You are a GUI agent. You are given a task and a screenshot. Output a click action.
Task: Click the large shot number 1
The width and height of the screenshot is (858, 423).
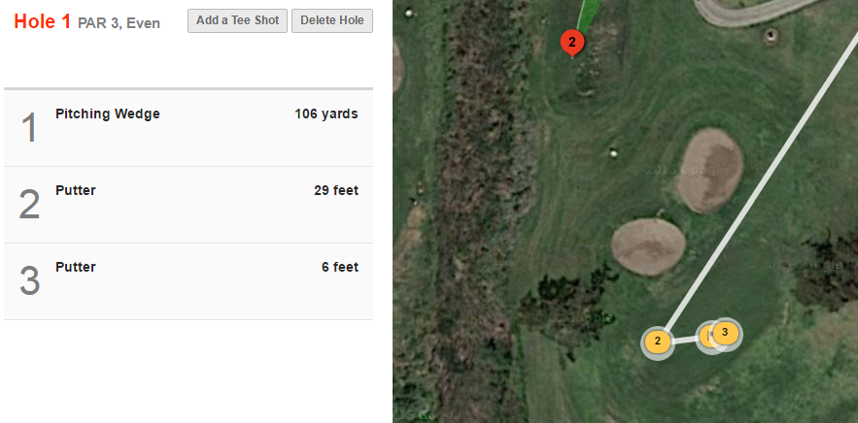pos(30,128)
